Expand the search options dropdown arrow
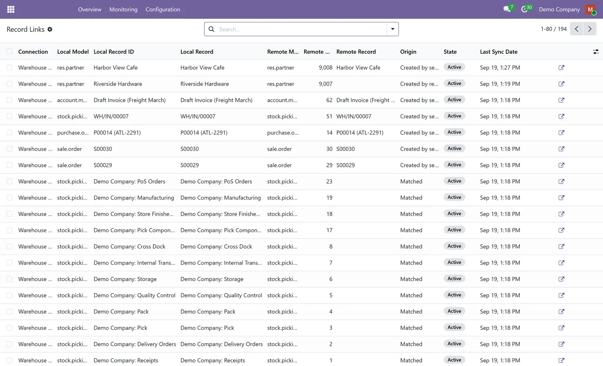Image resolution: width=603 pixels, height=366 pixels. coord(392,29)
